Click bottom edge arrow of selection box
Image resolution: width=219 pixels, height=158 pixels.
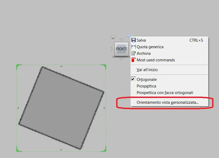[61, 150]
